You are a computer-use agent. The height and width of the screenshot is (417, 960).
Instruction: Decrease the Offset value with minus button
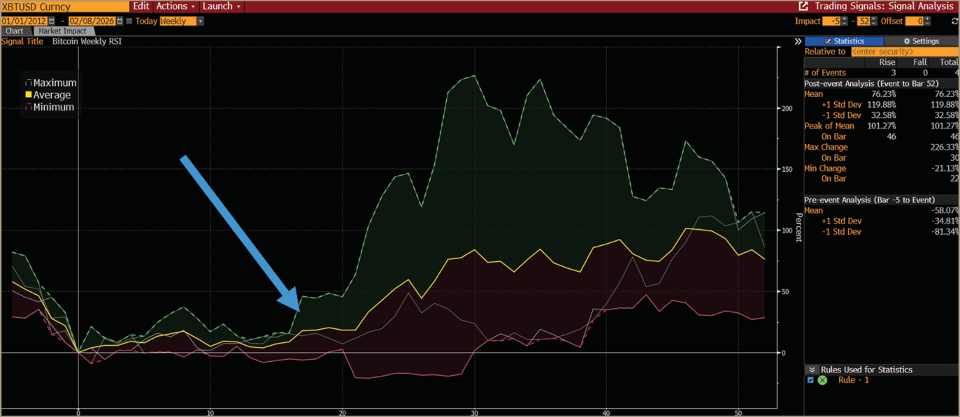pos(927,23)
